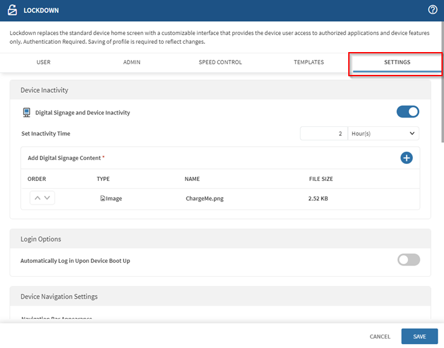The height and width of the screenshot is (348, 444).
Task: Select the ChargeMe.png file name
Action: (x=204, y=198)
